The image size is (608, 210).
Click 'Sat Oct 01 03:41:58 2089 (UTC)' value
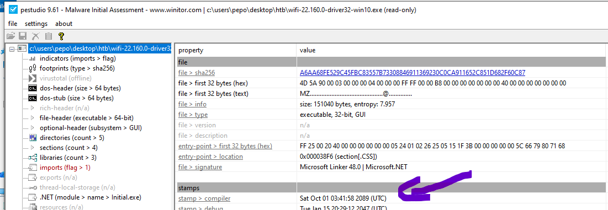pos(343,198)
